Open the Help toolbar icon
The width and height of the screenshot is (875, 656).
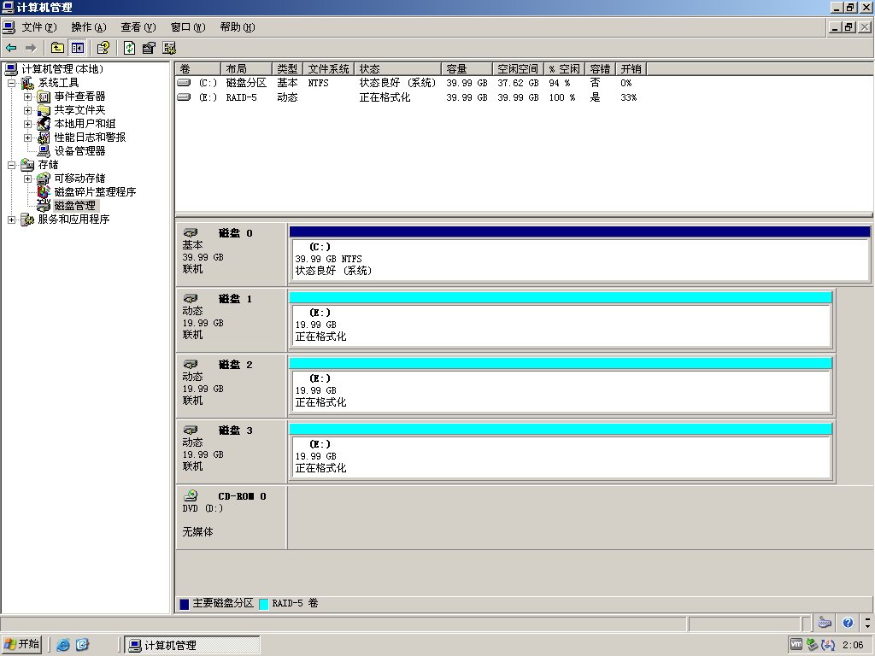pyautogui.click(x=103, y=48)
